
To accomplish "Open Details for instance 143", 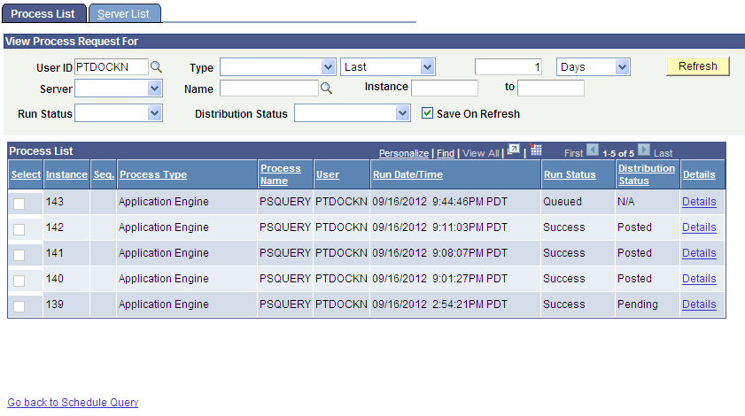I will pos(699,202).
